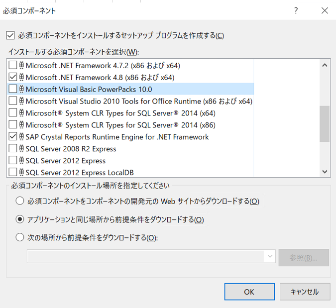The image size is (336, 308).
Task: Uncheck SAP Crystal Reports Runtime Engine checkbox
Action: coord(12,136)
